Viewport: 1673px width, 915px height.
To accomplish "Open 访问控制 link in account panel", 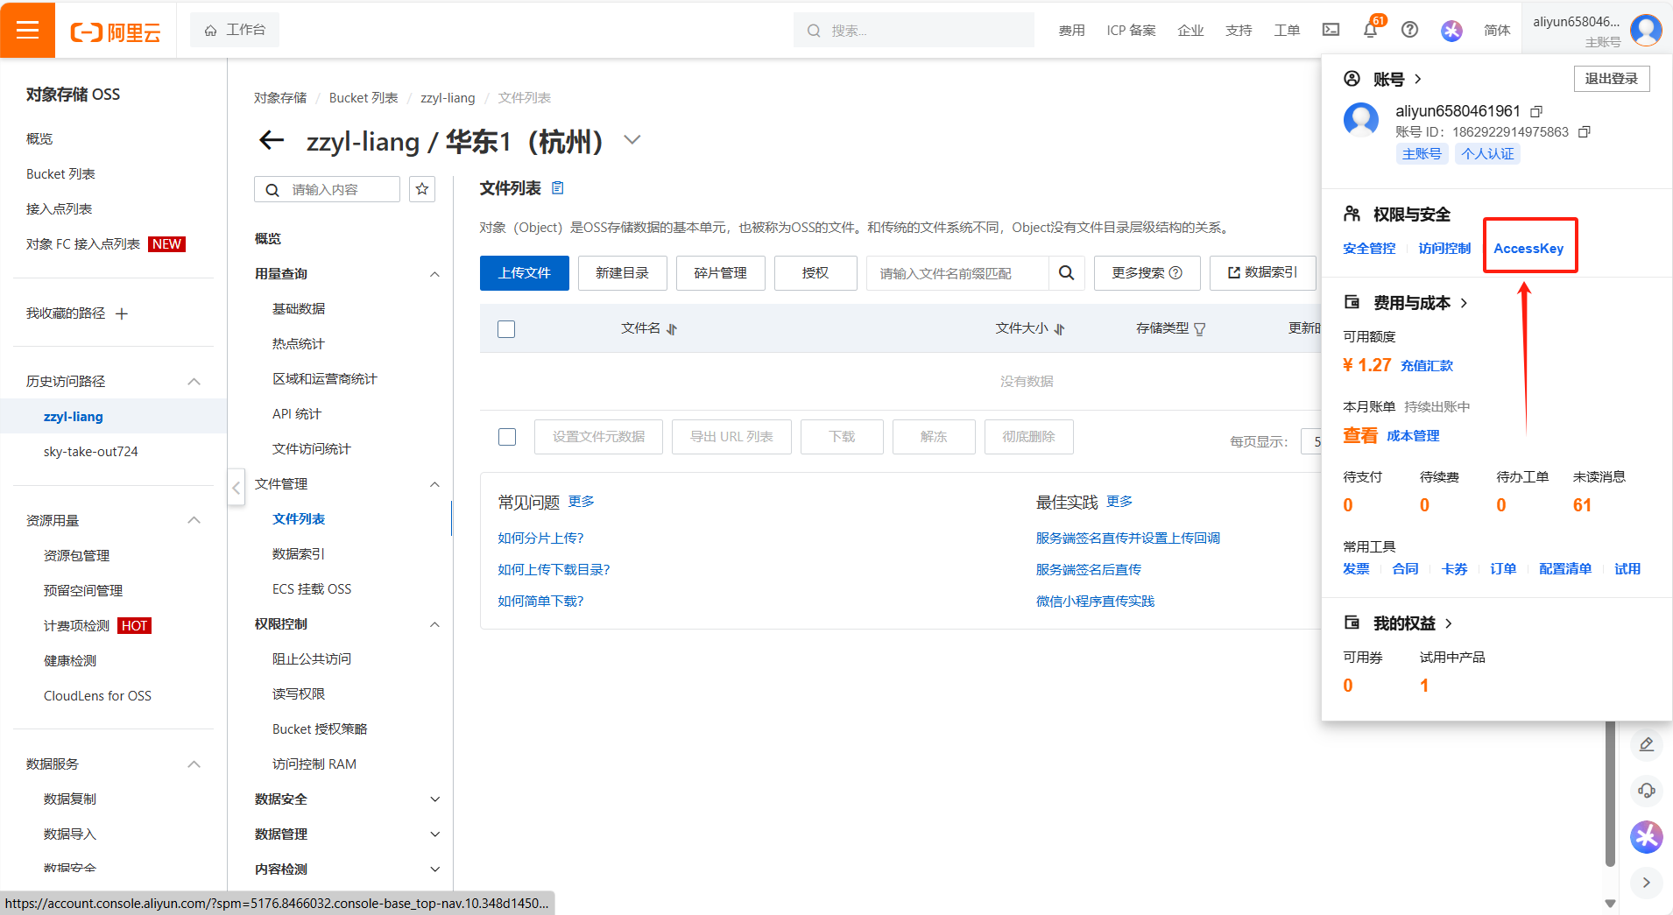I will (1444, 249).
